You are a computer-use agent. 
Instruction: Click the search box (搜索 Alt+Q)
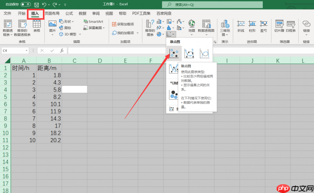click(x=212, y=5)
